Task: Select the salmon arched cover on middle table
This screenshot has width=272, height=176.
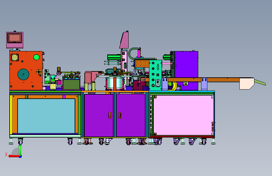Action: coord(91,77)
